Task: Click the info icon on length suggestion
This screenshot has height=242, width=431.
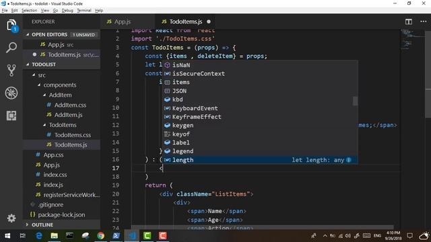Action: tap(349, 160)
